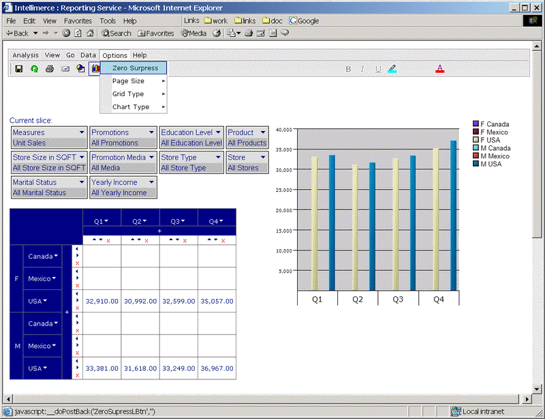Click the 36,967.00 cell value
This screenshot has height=419, width=545.
coord(217,368)
